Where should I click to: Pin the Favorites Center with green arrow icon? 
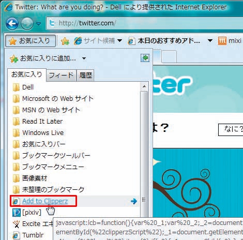pyautogui.click(x=145, y=58)
